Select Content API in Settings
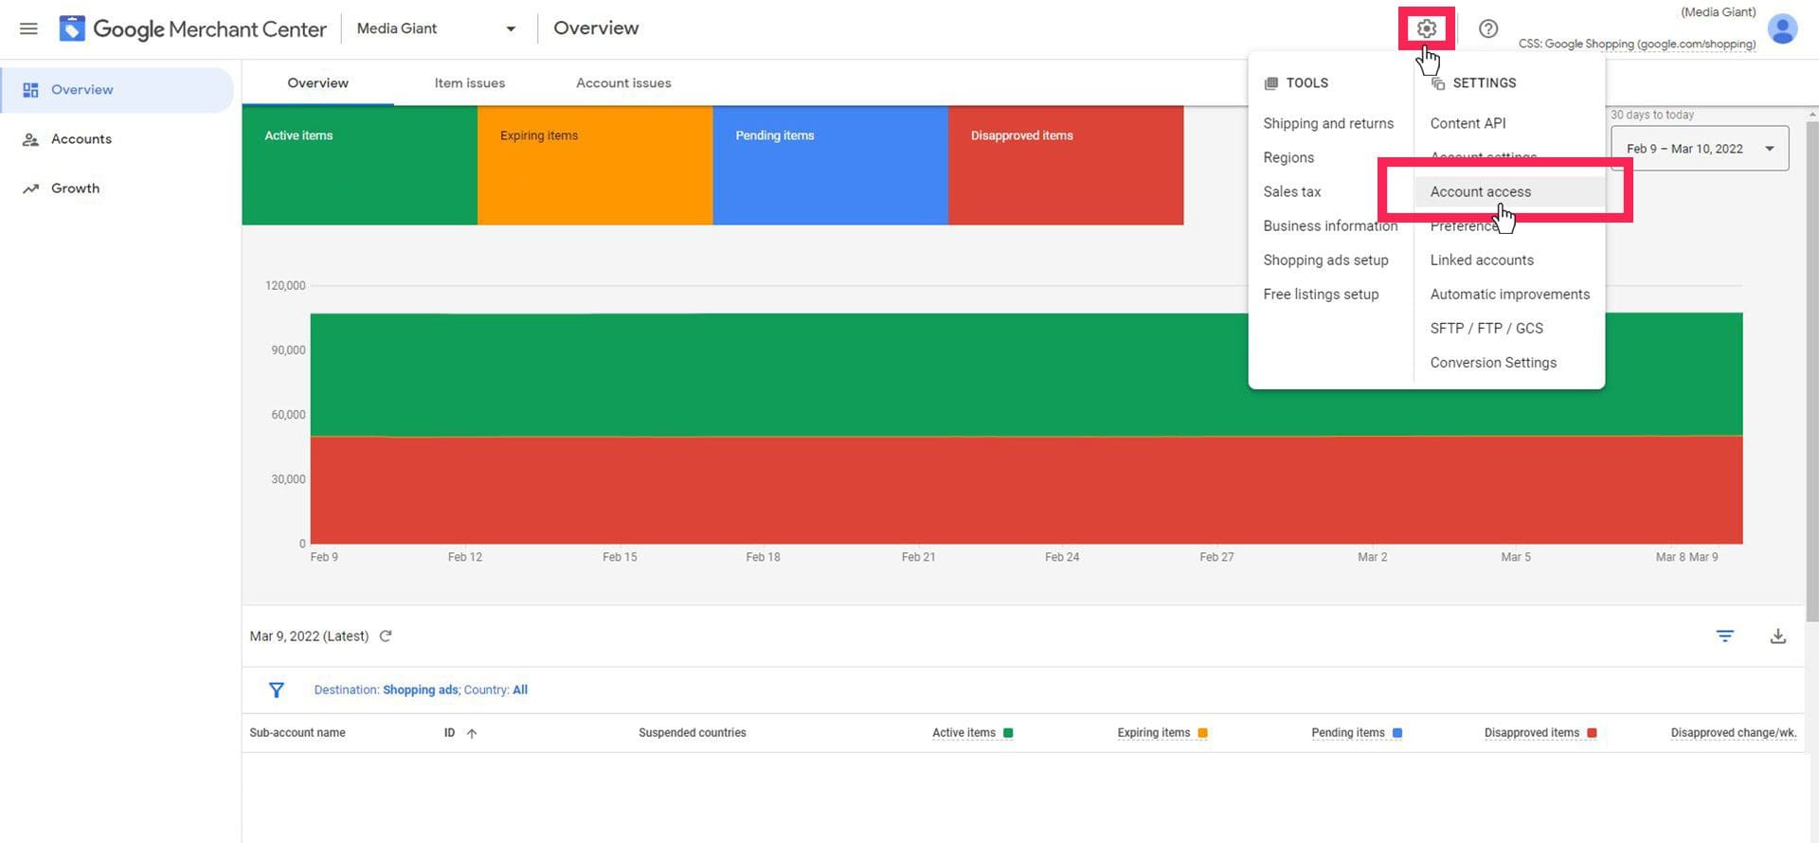This screenshot has width=1819, height=843. 1468,123
